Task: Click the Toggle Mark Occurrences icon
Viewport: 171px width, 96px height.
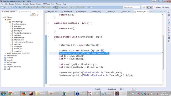Action: (x=57, y=7)
